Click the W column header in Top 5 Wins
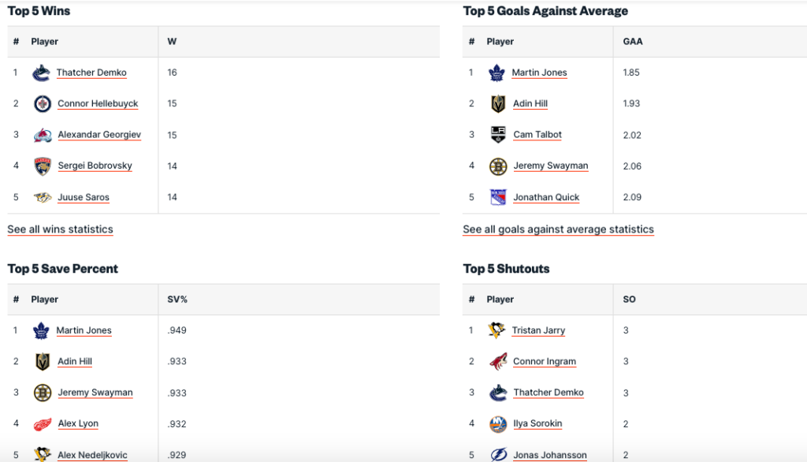The height and width of the screenshot is (462, 807). (172, 42)
